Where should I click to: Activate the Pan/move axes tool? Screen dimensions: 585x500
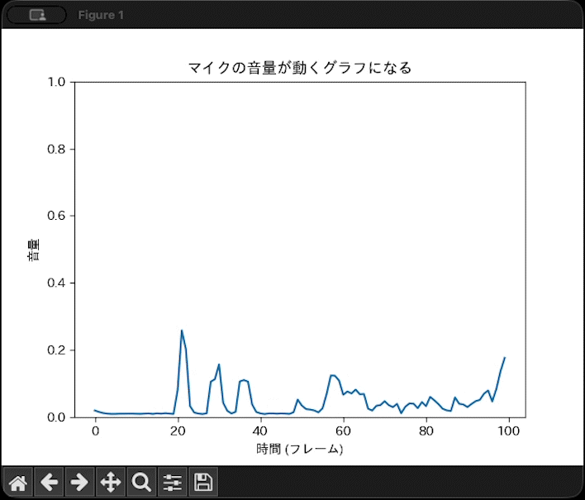point(111,482)
